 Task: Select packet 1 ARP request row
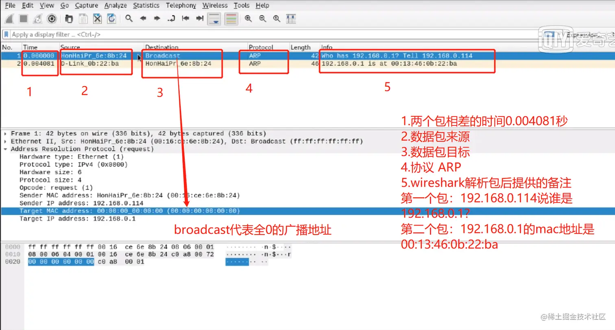tap(307, 56)
